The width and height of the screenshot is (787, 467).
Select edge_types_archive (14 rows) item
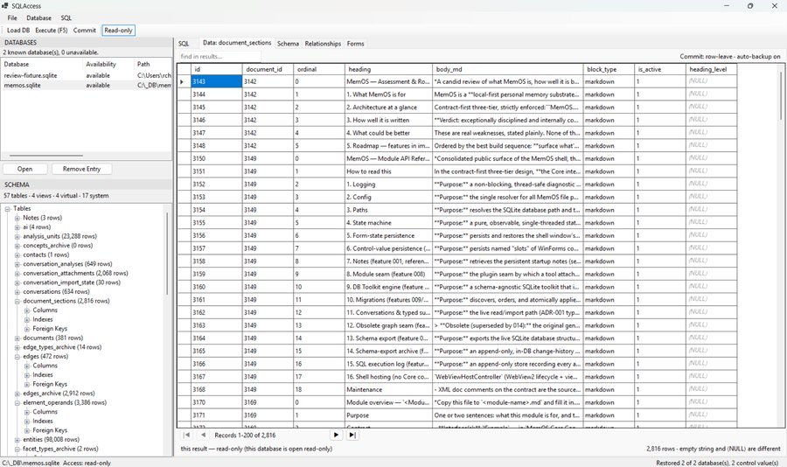click(x=62, y=347)
